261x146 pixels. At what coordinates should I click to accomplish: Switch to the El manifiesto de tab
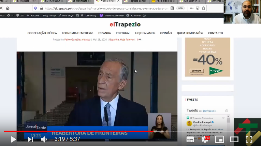[80, 1]
